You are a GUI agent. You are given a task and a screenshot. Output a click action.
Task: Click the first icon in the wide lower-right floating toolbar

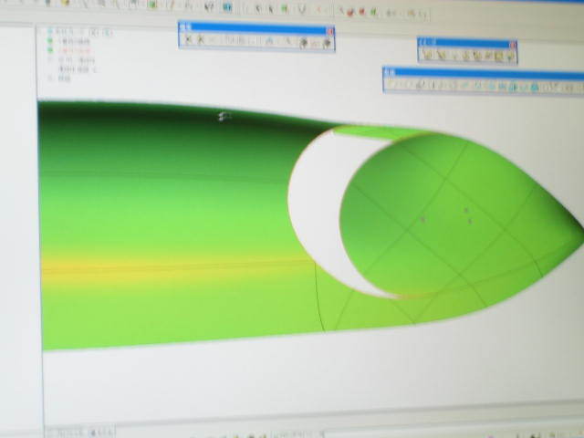[x=390, y=85]
